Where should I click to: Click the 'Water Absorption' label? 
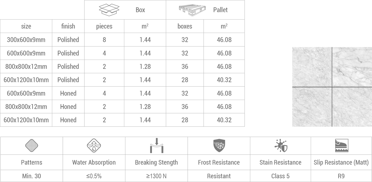coord(94,162)
